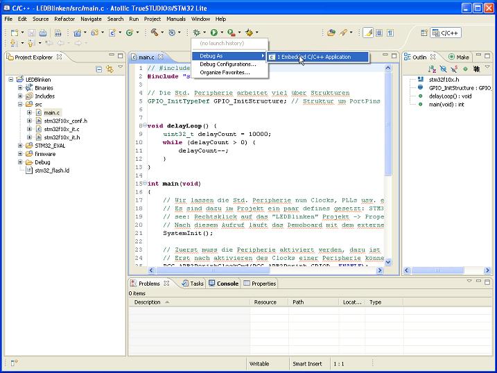The width and height of the screenshot is (497, 373).
Task: Expand the Binaries tree node
Action: tap(20, 88)
